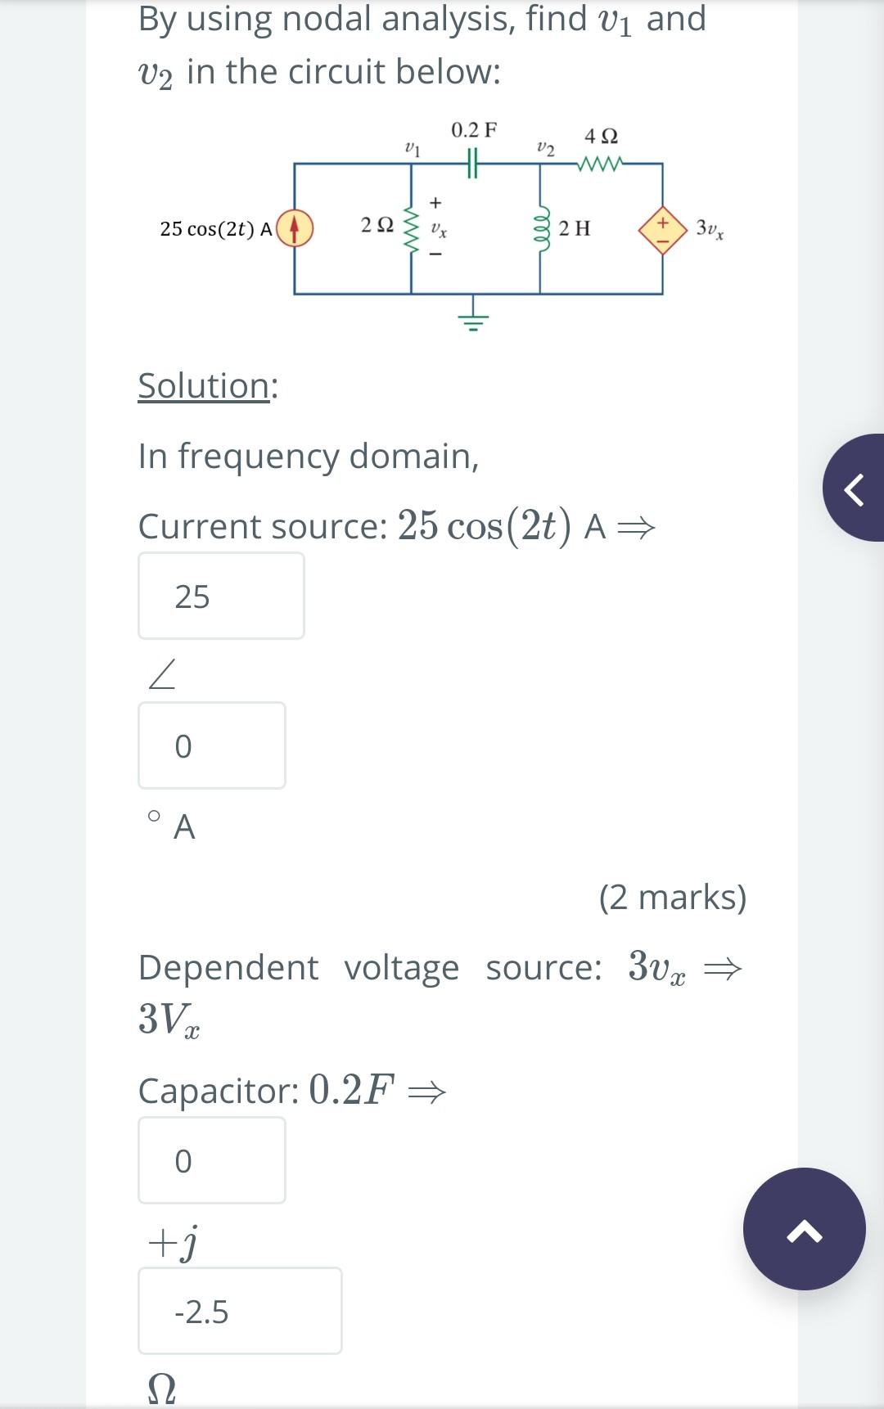Click the (2 marks) label
Screen dimensions: 884x1409
[674, 897]
